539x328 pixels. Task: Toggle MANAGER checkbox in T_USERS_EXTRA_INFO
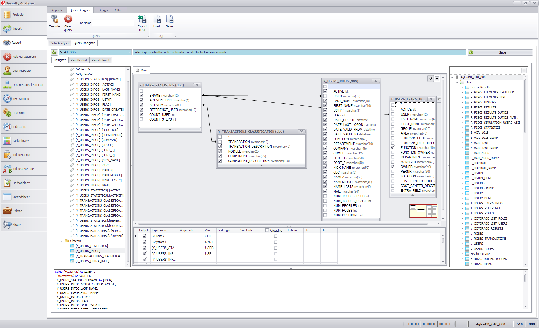(x=393, y=162)
